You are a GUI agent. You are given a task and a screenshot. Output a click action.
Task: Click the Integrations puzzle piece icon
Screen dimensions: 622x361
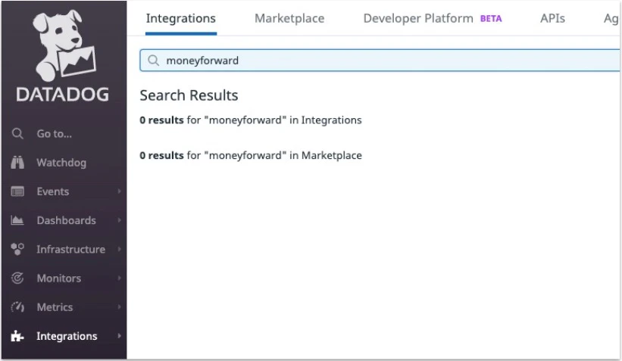pos(17,336)
